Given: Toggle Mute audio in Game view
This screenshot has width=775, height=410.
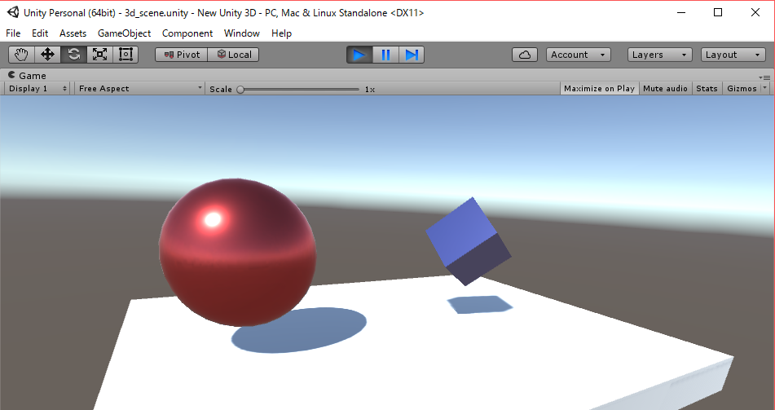Looking at the screenshot, I should [x=665, y=88].
